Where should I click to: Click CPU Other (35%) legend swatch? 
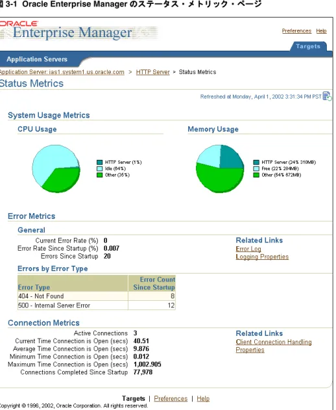(x=99, y=175)
